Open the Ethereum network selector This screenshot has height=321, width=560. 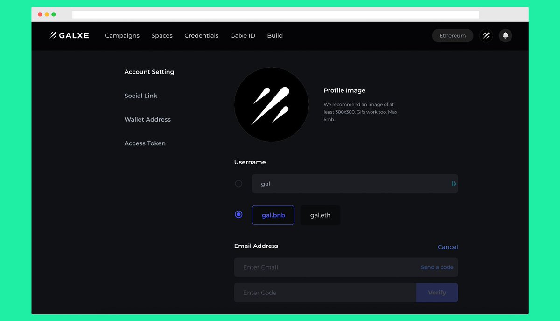click(x=453, y=35)
